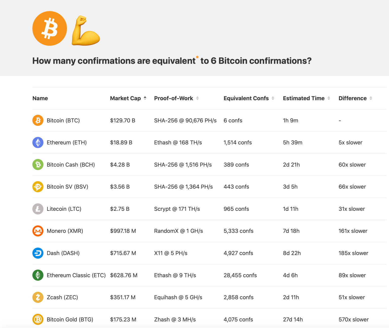The height and width of the screenshot is (328, 389).
Task: Click the Ethereum Classic icon
Action: tap(38, 275)
